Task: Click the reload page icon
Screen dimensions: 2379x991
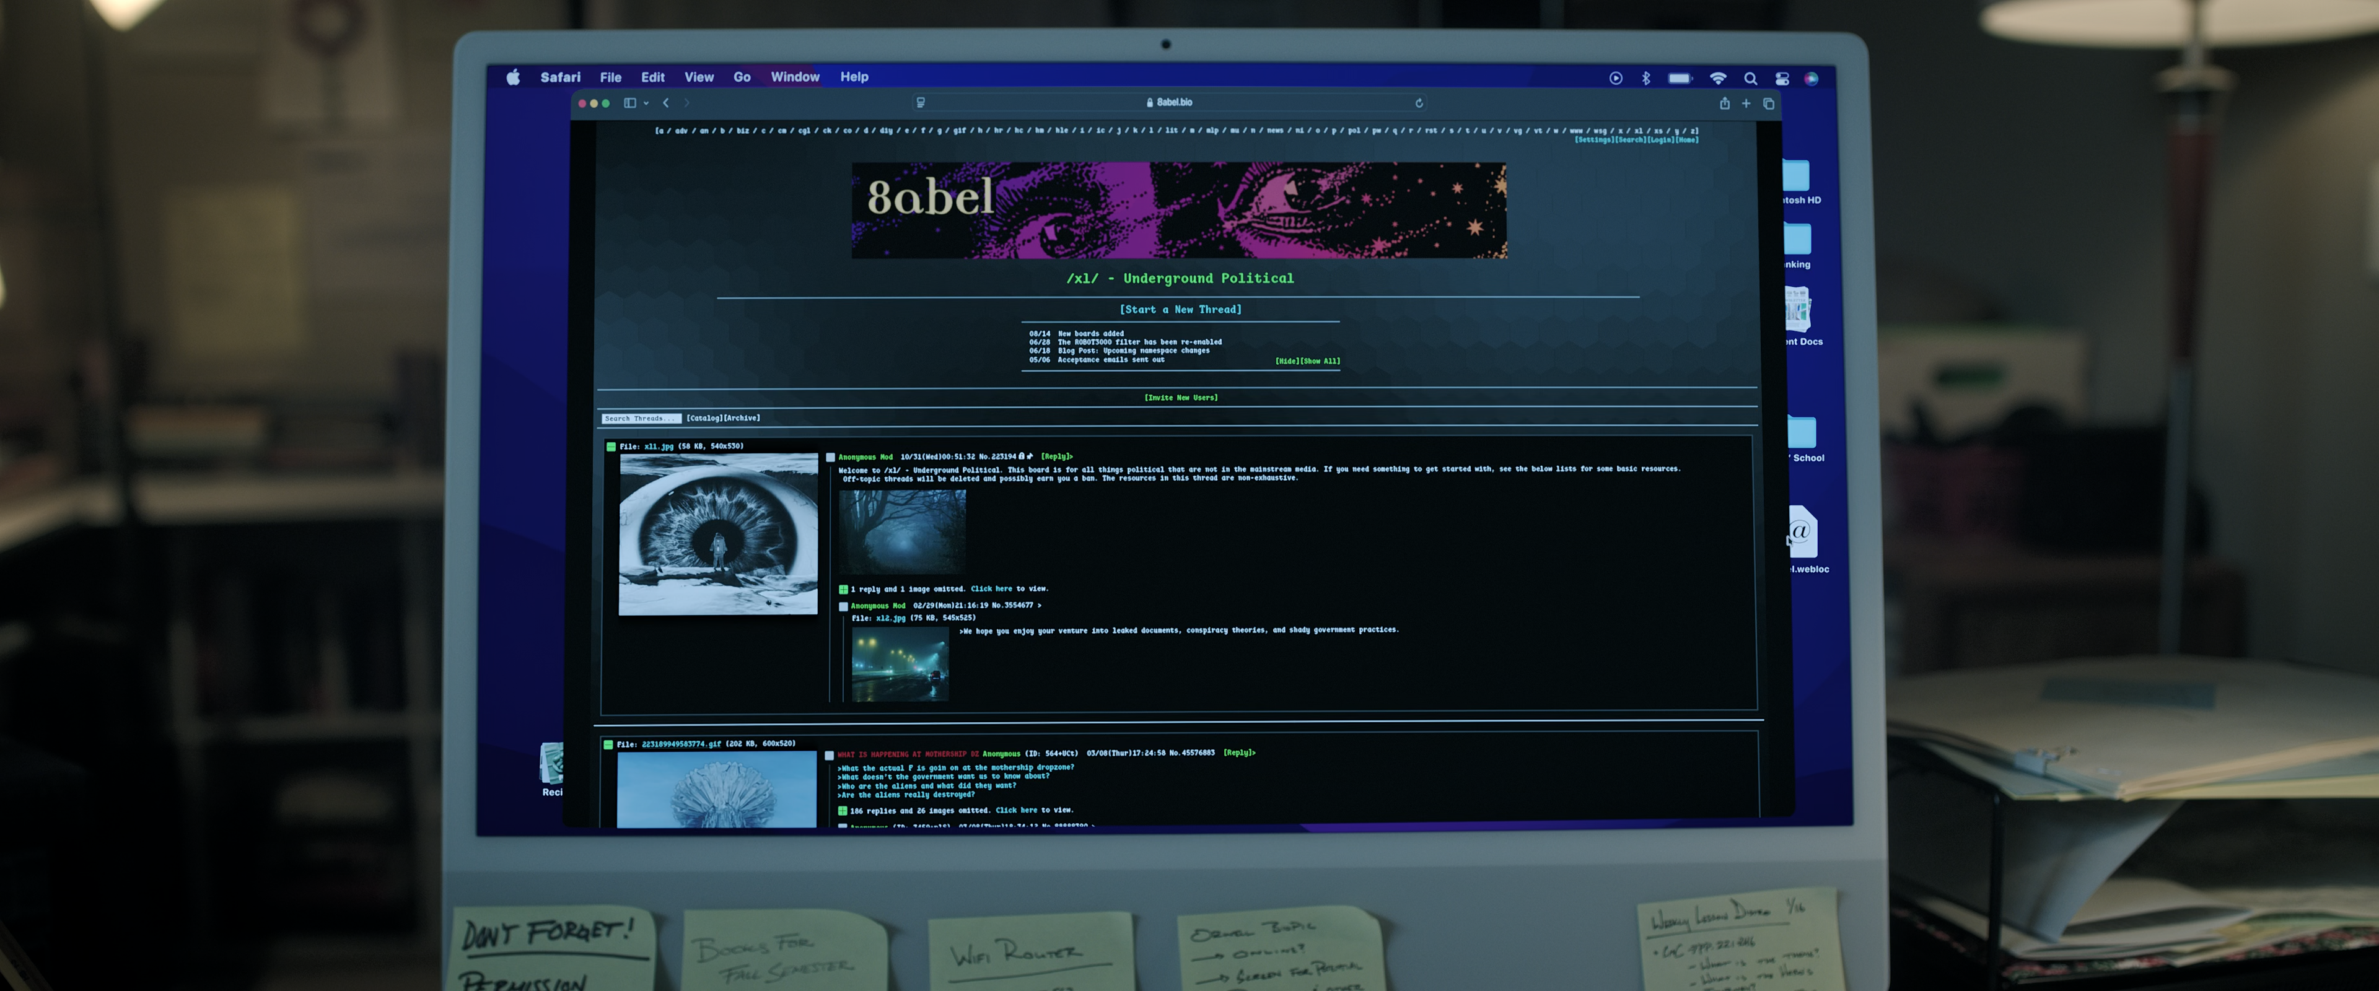Action: (1419, 103)
